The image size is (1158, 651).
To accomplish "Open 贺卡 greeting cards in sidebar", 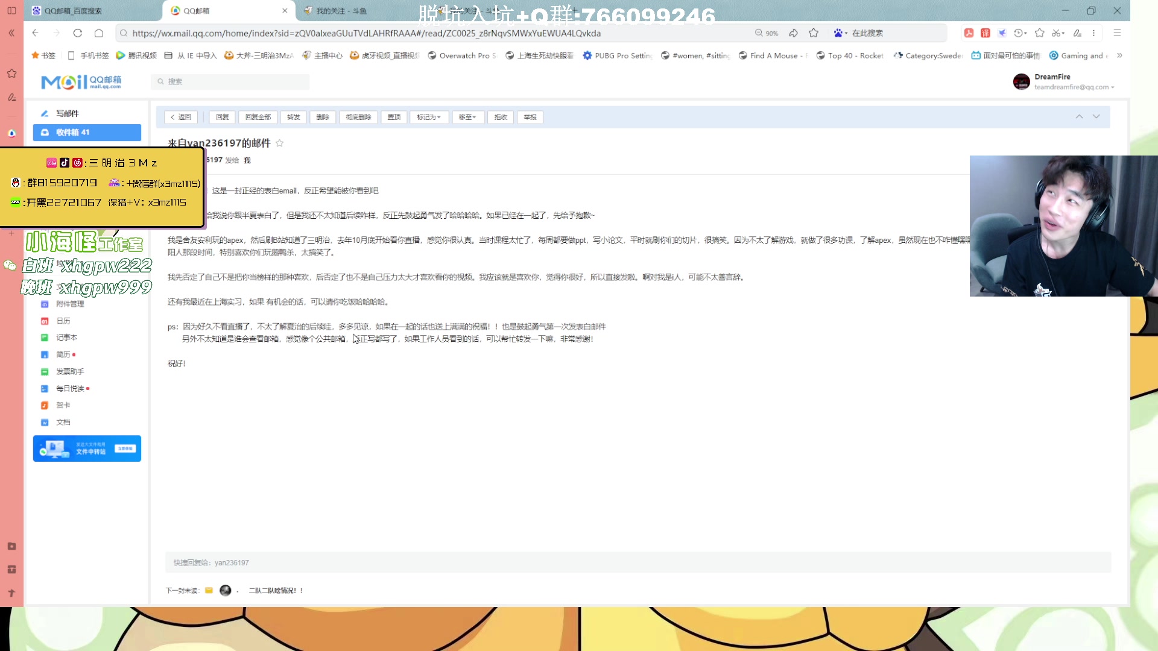I will click(x=63, y=406).
